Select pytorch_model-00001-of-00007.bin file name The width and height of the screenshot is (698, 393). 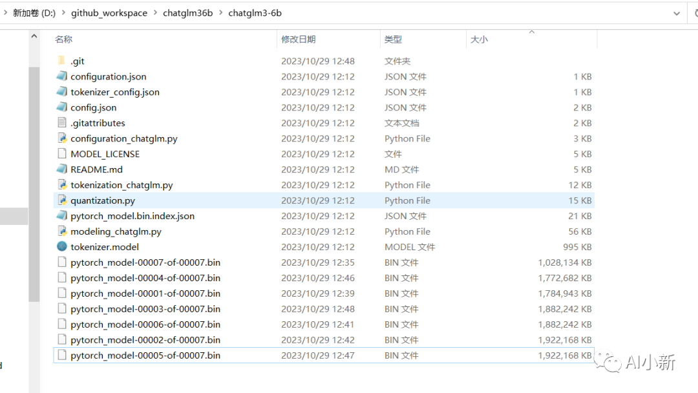point(145,293)
